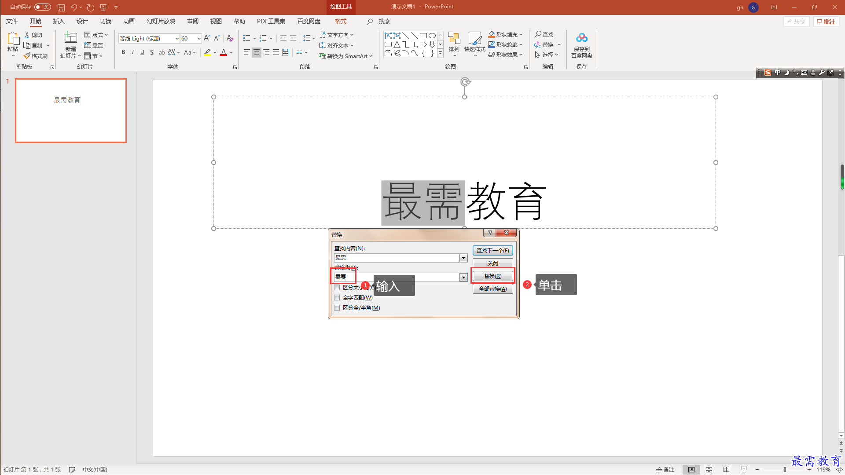Toggle Italic formatting
The height and width of the screenshot is (475, 845).
132,52
